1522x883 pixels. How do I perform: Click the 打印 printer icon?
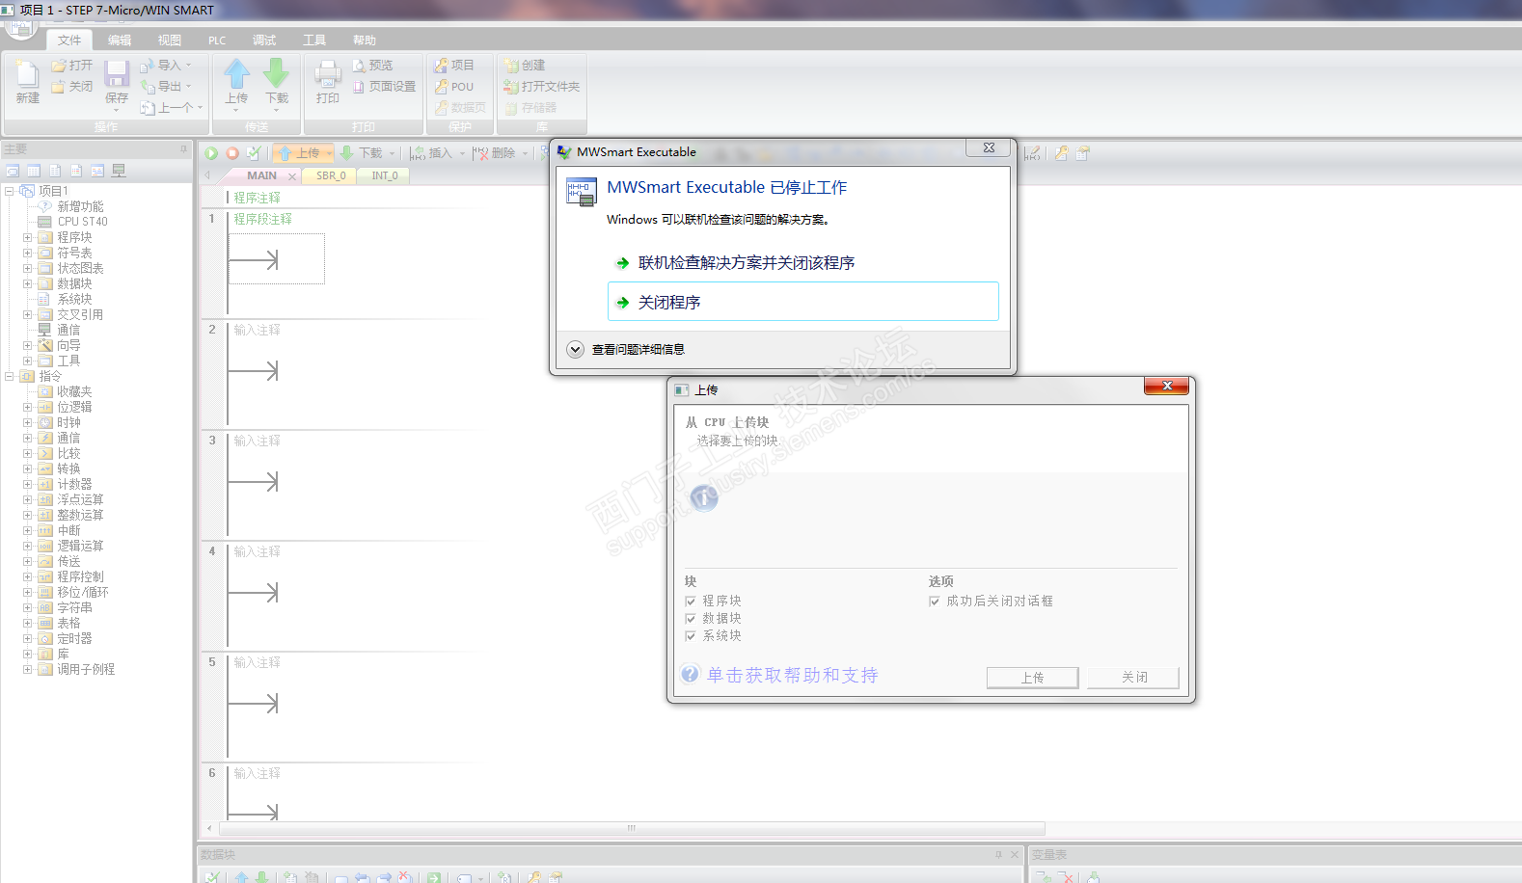(328, 74)
